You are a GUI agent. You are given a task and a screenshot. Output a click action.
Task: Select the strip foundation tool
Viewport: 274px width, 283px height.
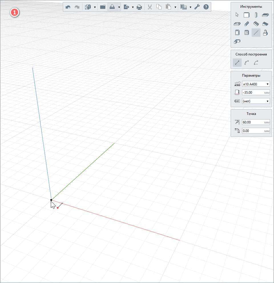(x=237, y=41)
